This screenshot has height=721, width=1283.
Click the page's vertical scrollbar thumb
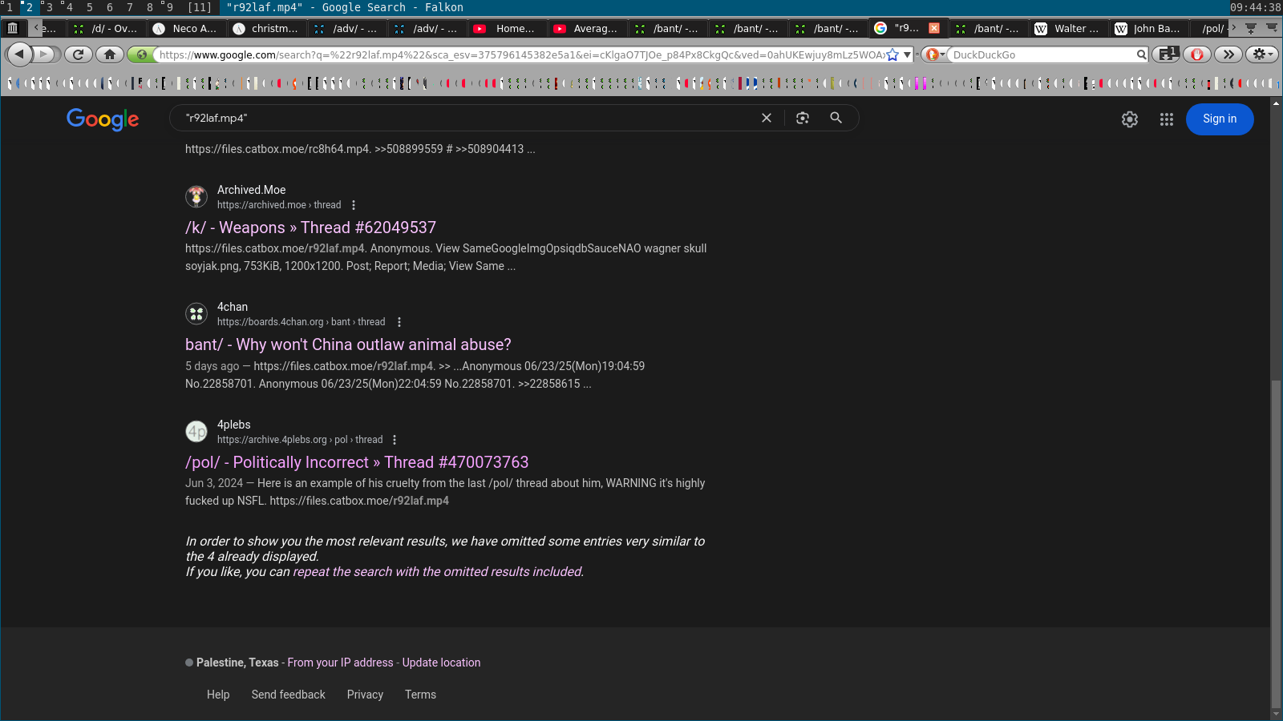tap(1276, 545)
